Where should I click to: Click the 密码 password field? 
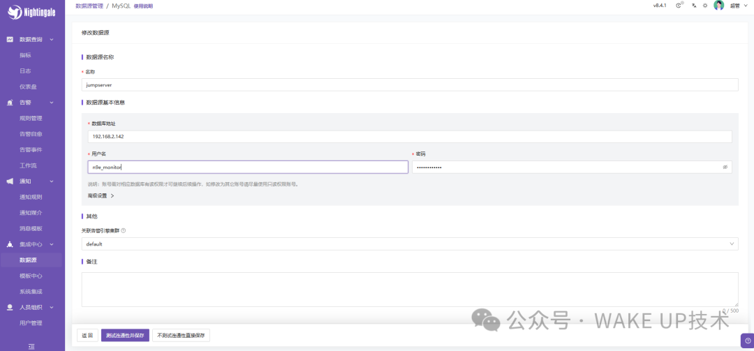click(572, 167)
